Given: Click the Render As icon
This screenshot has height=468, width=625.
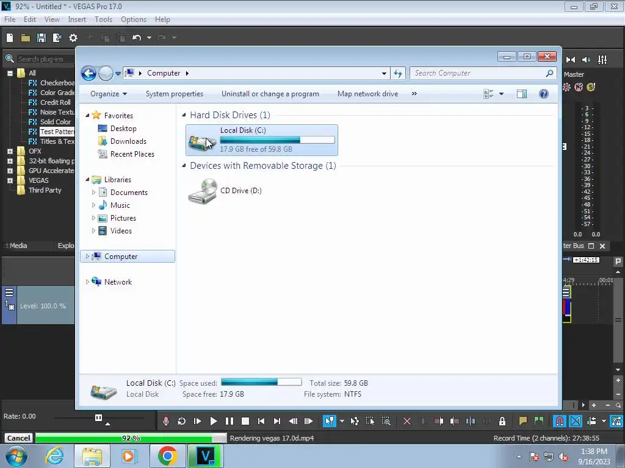Looking at the screenshot, I should pyautogui.click(x=57, y=38).
